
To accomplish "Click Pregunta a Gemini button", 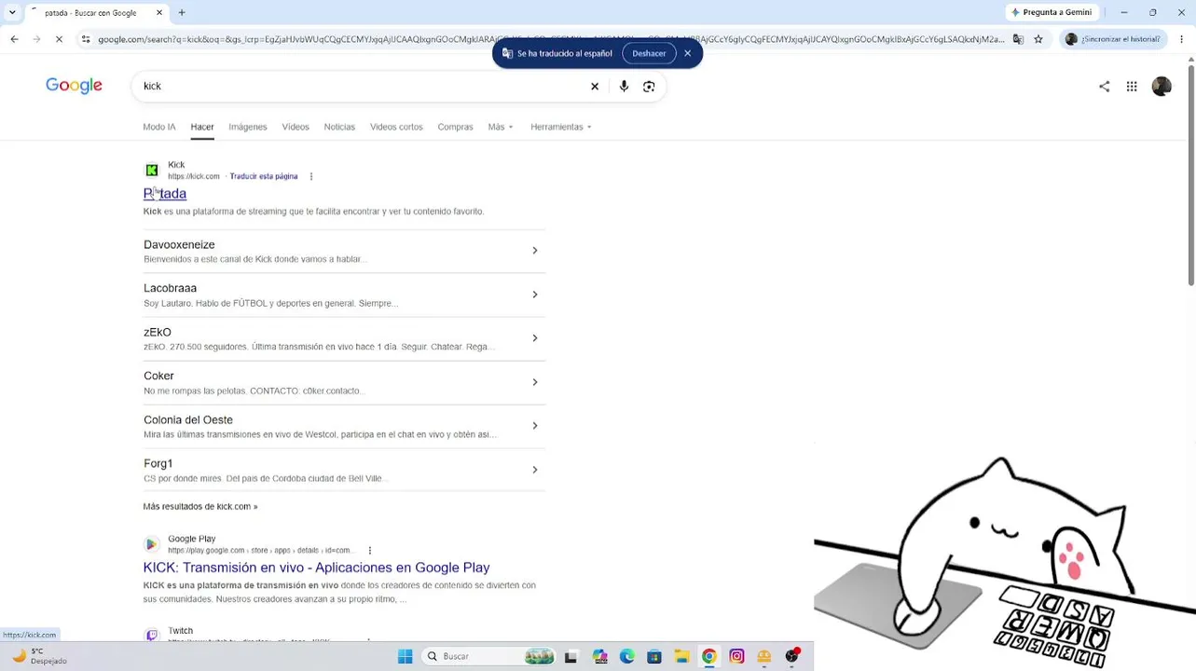I will click(1051, 12).
